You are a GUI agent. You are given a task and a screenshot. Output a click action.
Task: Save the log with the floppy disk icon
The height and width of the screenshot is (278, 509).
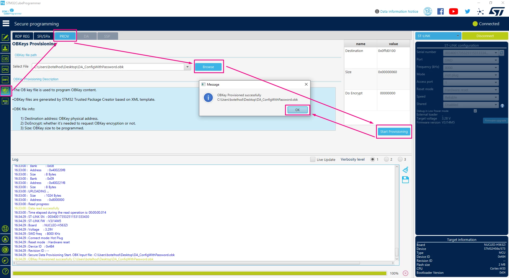[x=406, y=180]
